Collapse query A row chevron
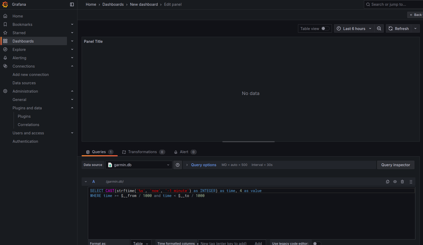 coord(86,182)
